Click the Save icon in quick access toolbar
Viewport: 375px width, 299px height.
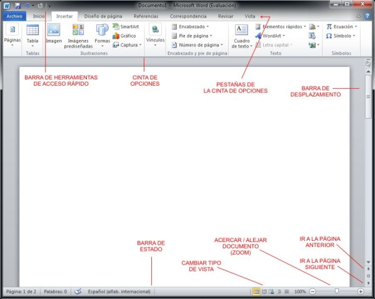17,6
